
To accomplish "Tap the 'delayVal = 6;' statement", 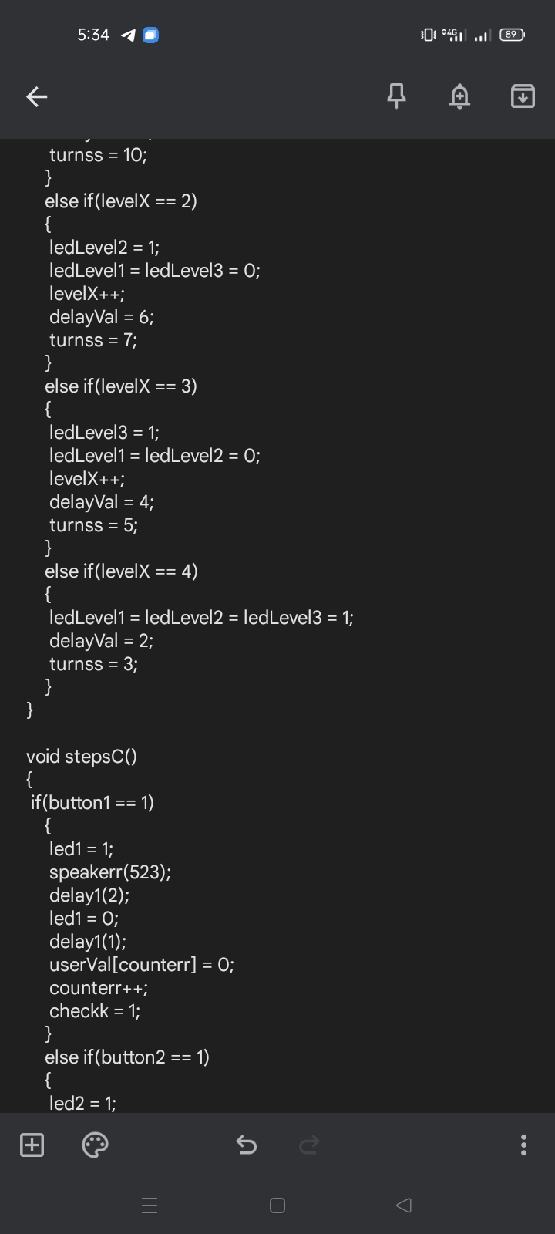I will (102, 316).
